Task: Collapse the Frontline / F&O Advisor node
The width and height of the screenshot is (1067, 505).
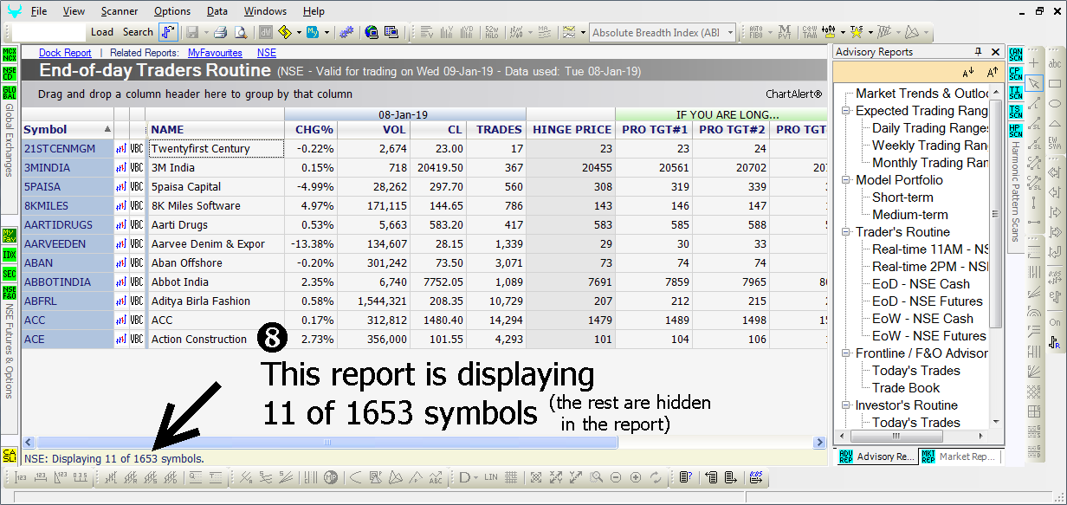Action: [846, 353]
